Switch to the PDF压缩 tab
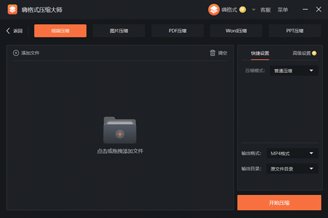Viewport: 328px width, 218px height. 177,31
